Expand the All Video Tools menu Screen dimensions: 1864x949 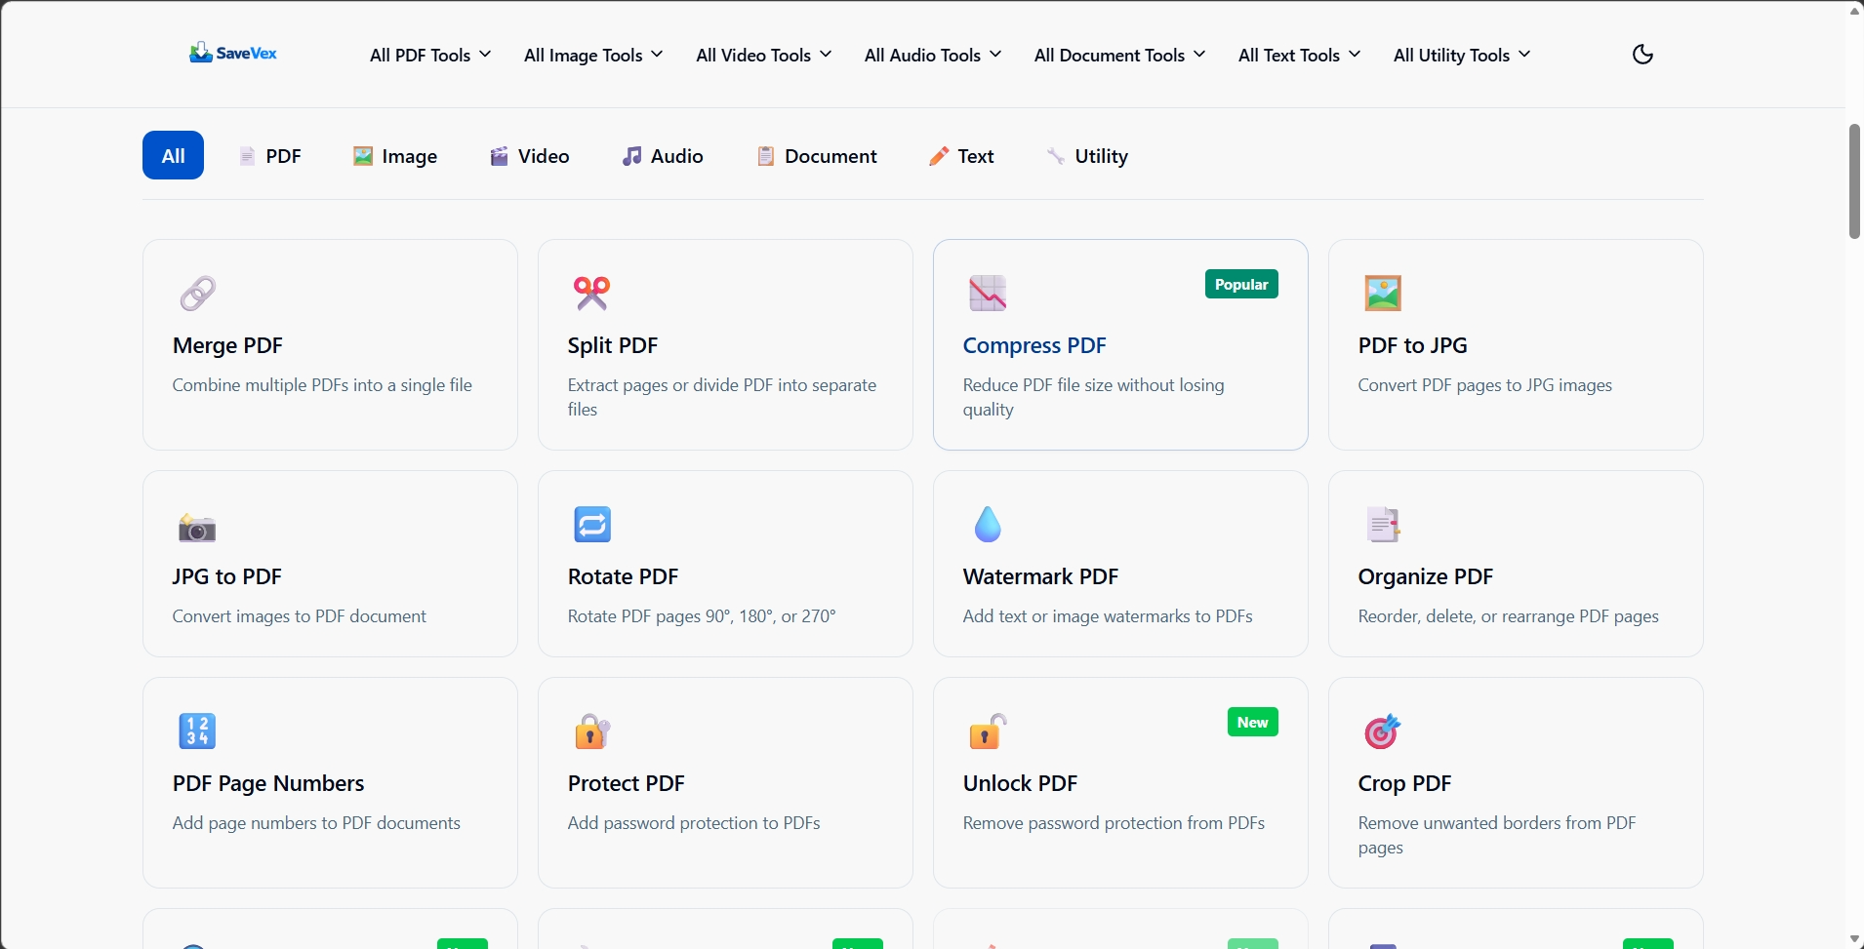point(764,56)
